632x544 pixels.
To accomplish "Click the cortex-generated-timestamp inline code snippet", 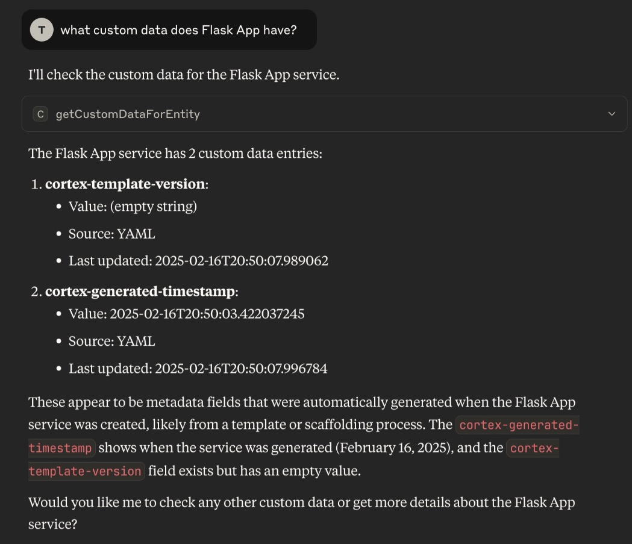I will [518, 425].
